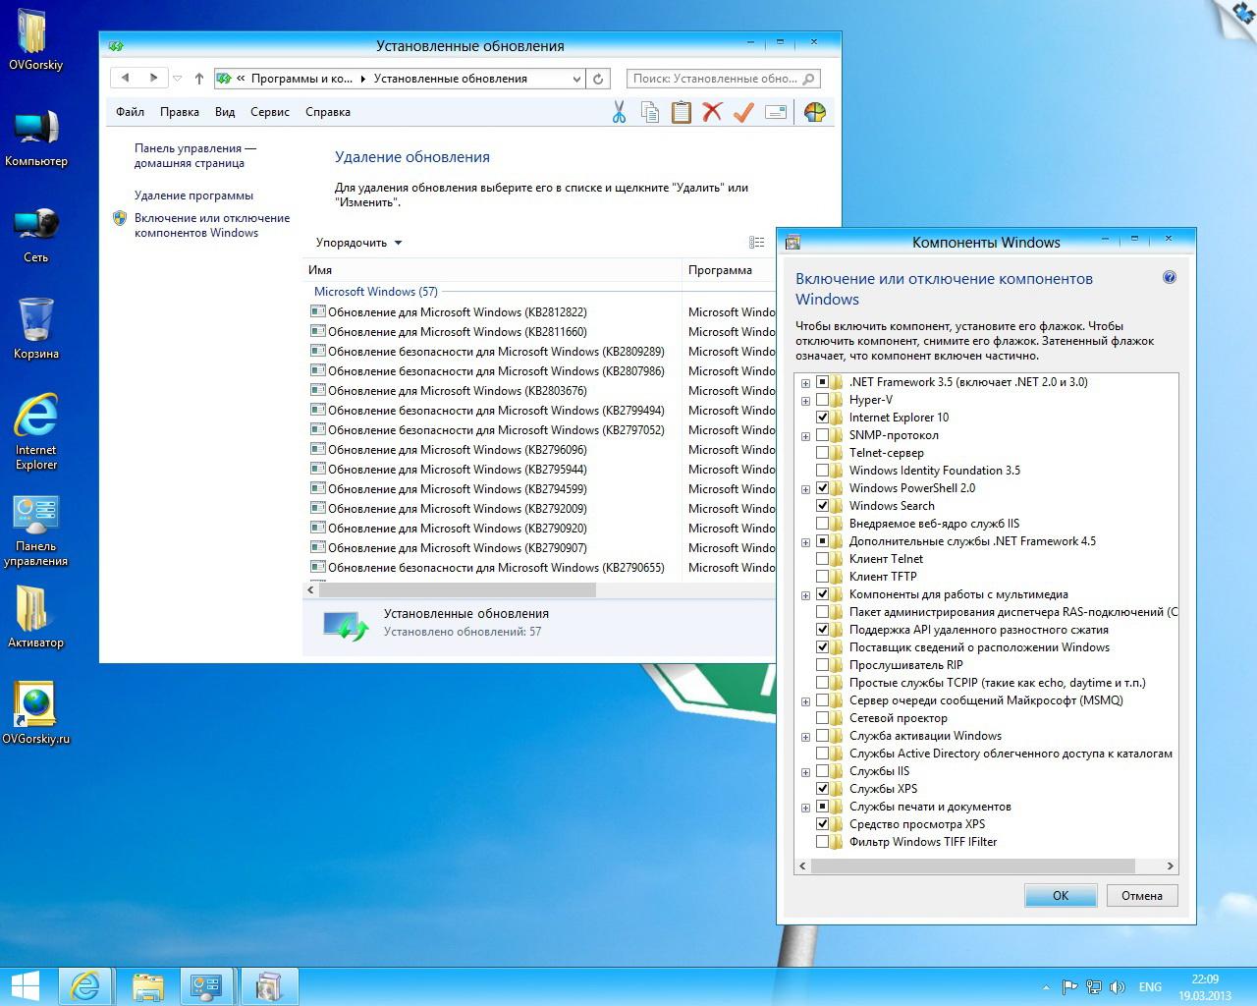The width and height of the screenshot is (1257, 1006).
Task: Uncheck the Internet Explorer 10 checkbox
Action: tap(823, 418)
